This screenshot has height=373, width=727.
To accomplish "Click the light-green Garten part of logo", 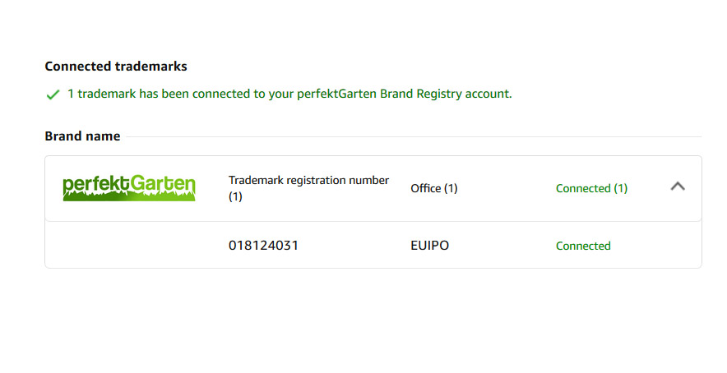I will point(162,184).
